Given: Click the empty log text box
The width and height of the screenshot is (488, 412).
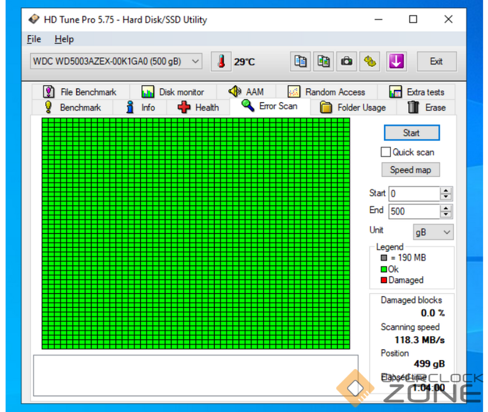Looking at the screenshot, I should pyautogui.click(x=196, y=375).
